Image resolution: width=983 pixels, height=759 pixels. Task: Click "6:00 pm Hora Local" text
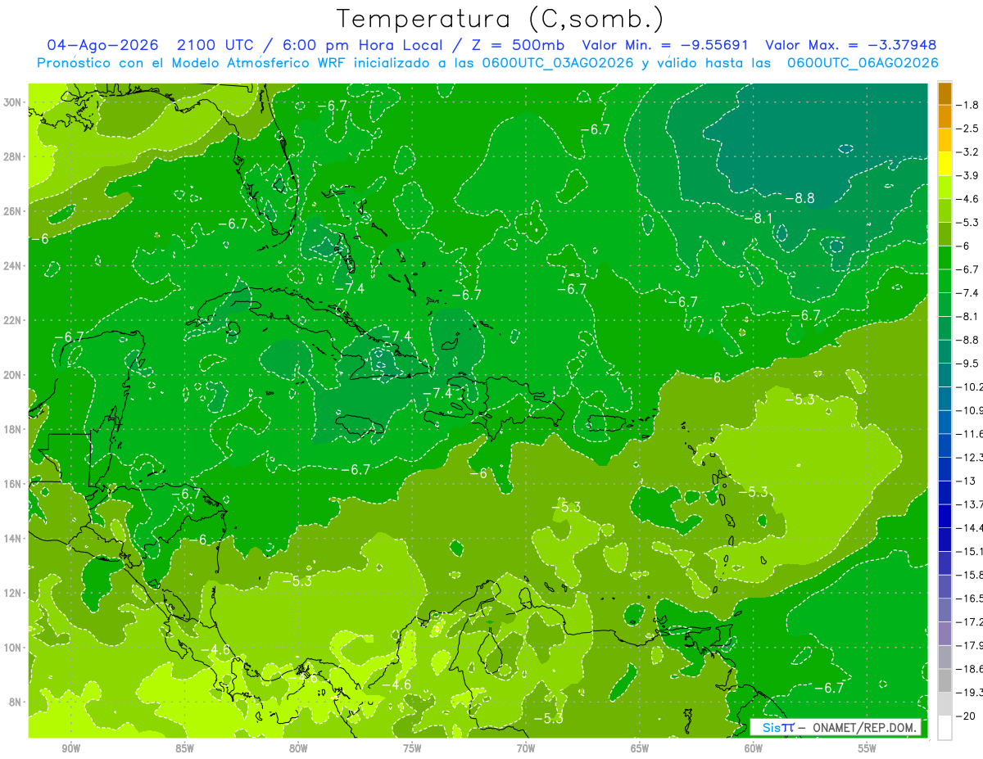361,45
